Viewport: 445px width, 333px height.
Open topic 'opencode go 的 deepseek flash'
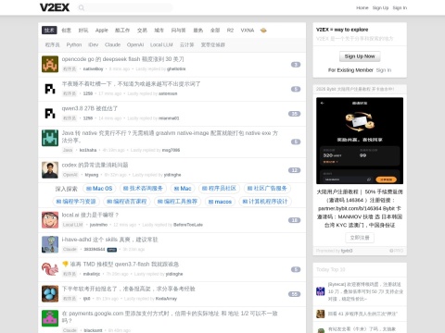(x=122, y=59)
